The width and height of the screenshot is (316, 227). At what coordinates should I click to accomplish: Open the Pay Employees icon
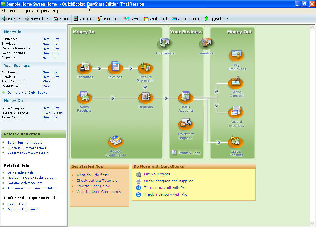tap(237, 56)
